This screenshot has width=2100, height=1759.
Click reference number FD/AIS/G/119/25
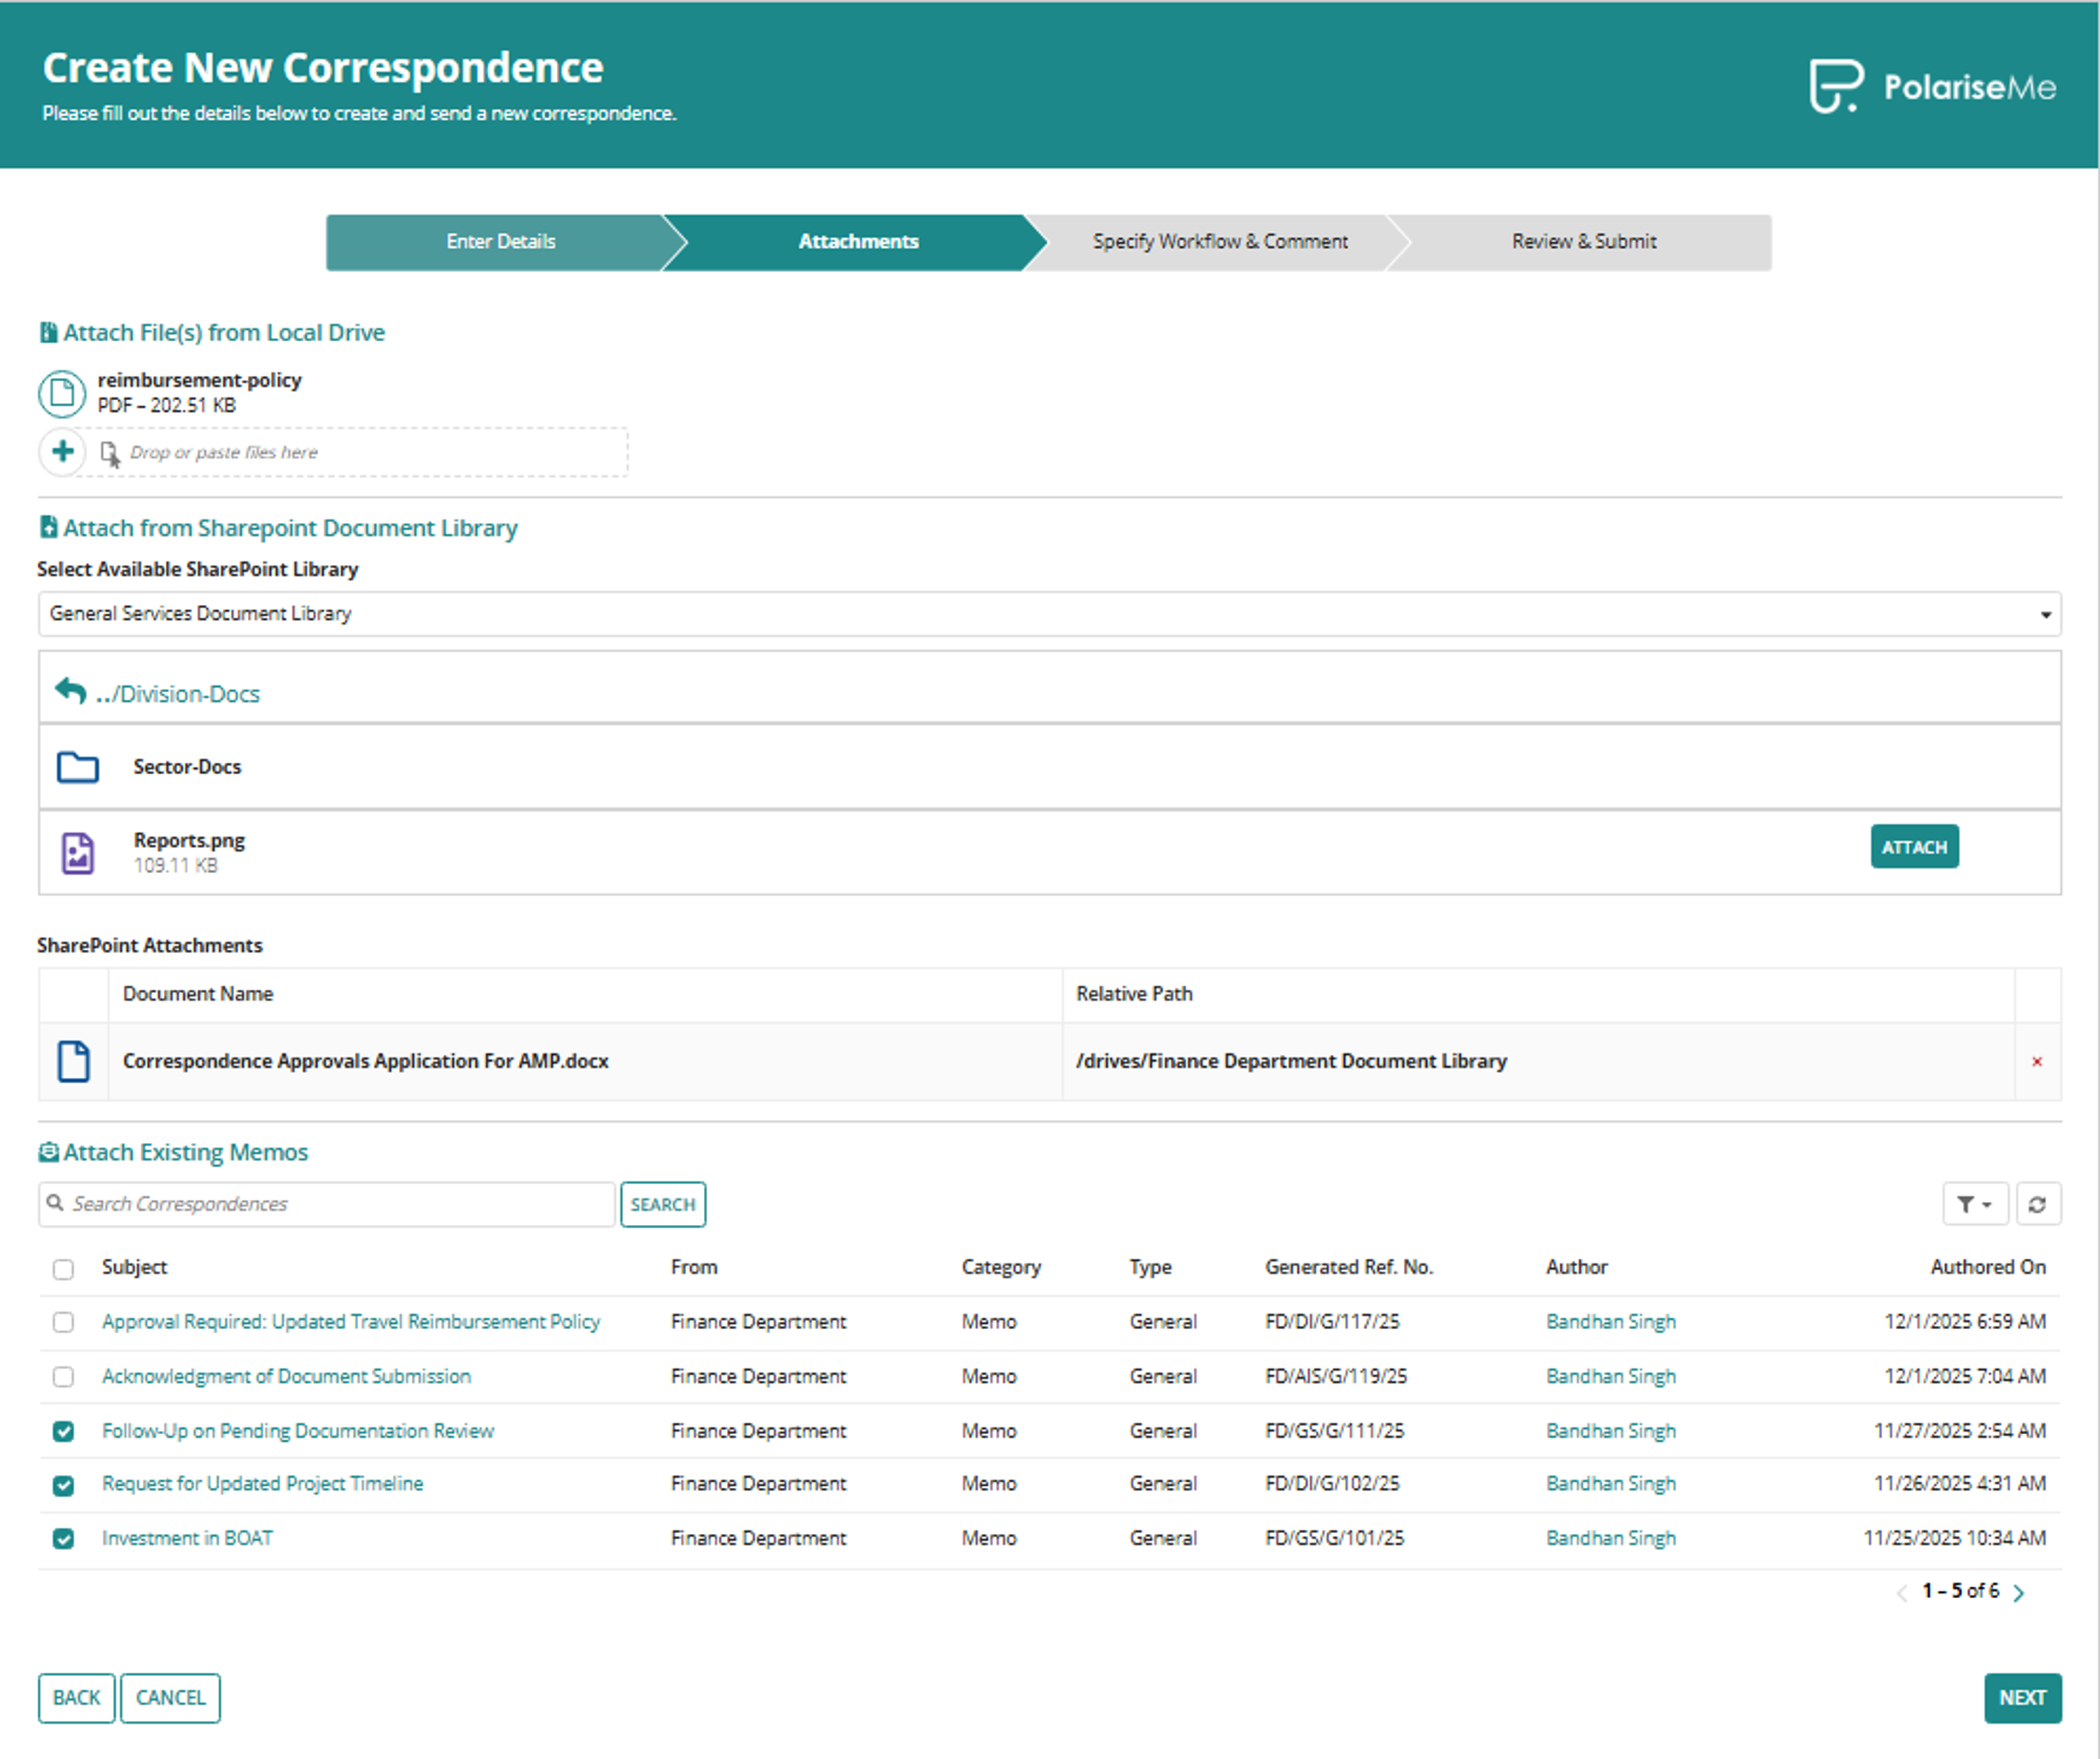[1335, 1377]
